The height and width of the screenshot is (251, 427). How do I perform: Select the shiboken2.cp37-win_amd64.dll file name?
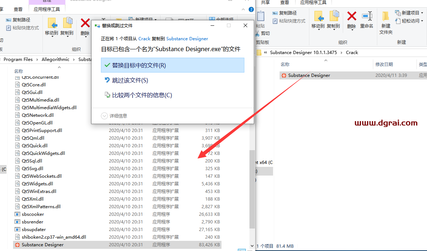54,237
